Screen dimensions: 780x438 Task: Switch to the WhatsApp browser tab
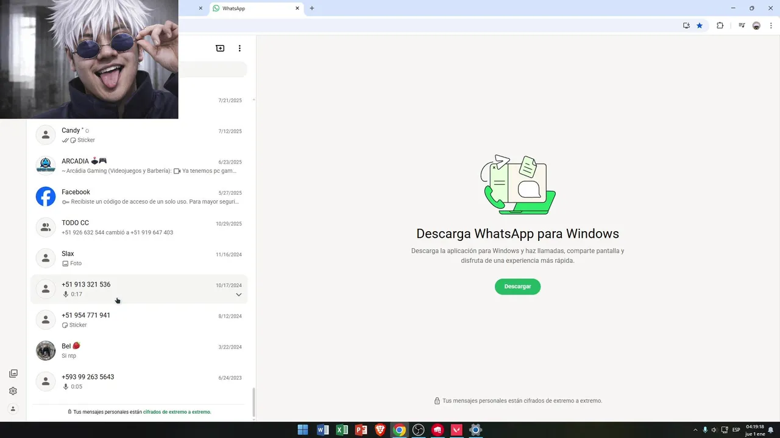(256, 9)
